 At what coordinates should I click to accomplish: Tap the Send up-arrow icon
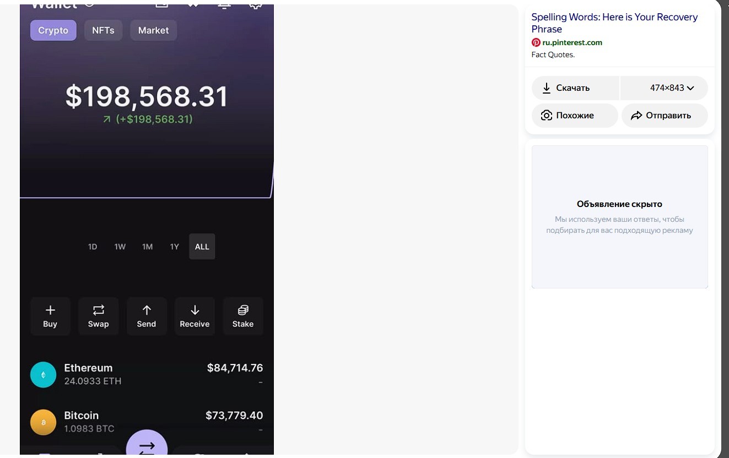(147, 310)
